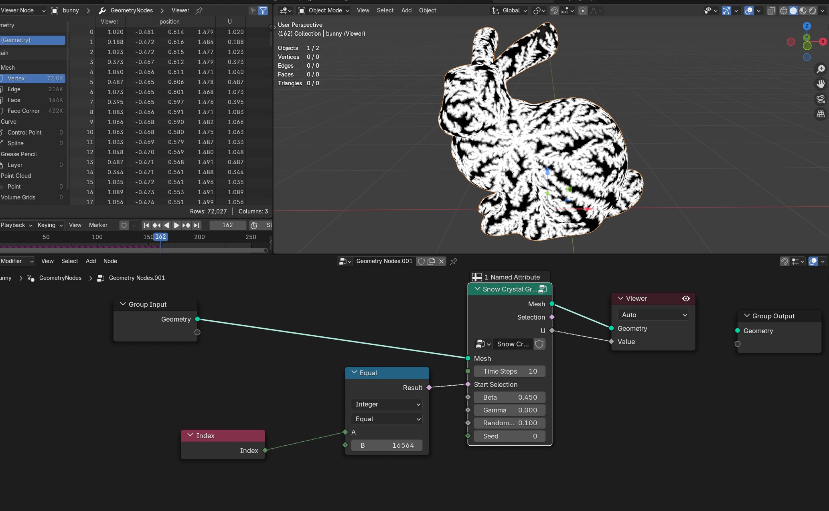The height and width of the screenshot is (511, 829).
Task: Duplicate the Geometry Nodes.001 node group
Action: (431, 261)
